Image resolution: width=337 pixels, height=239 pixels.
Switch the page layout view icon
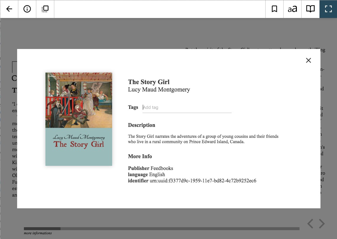[x=45, y=9]
